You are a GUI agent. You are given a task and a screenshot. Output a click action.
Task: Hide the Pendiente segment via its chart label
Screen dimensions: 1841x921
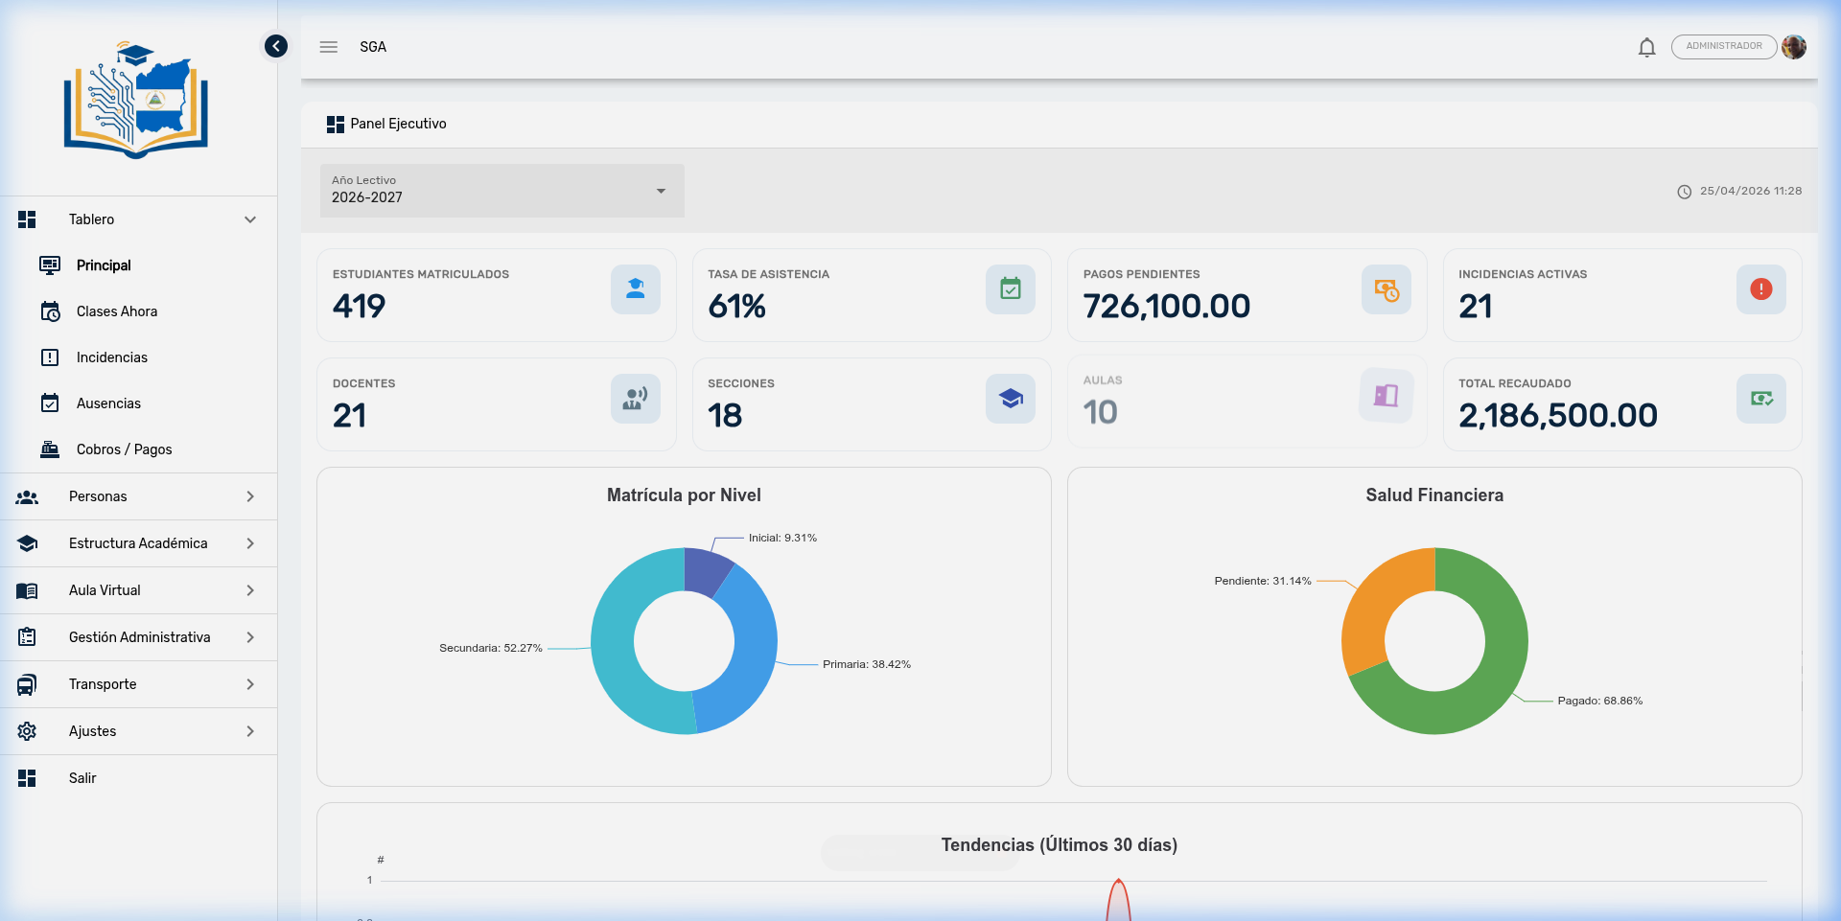click(1262, 580)
